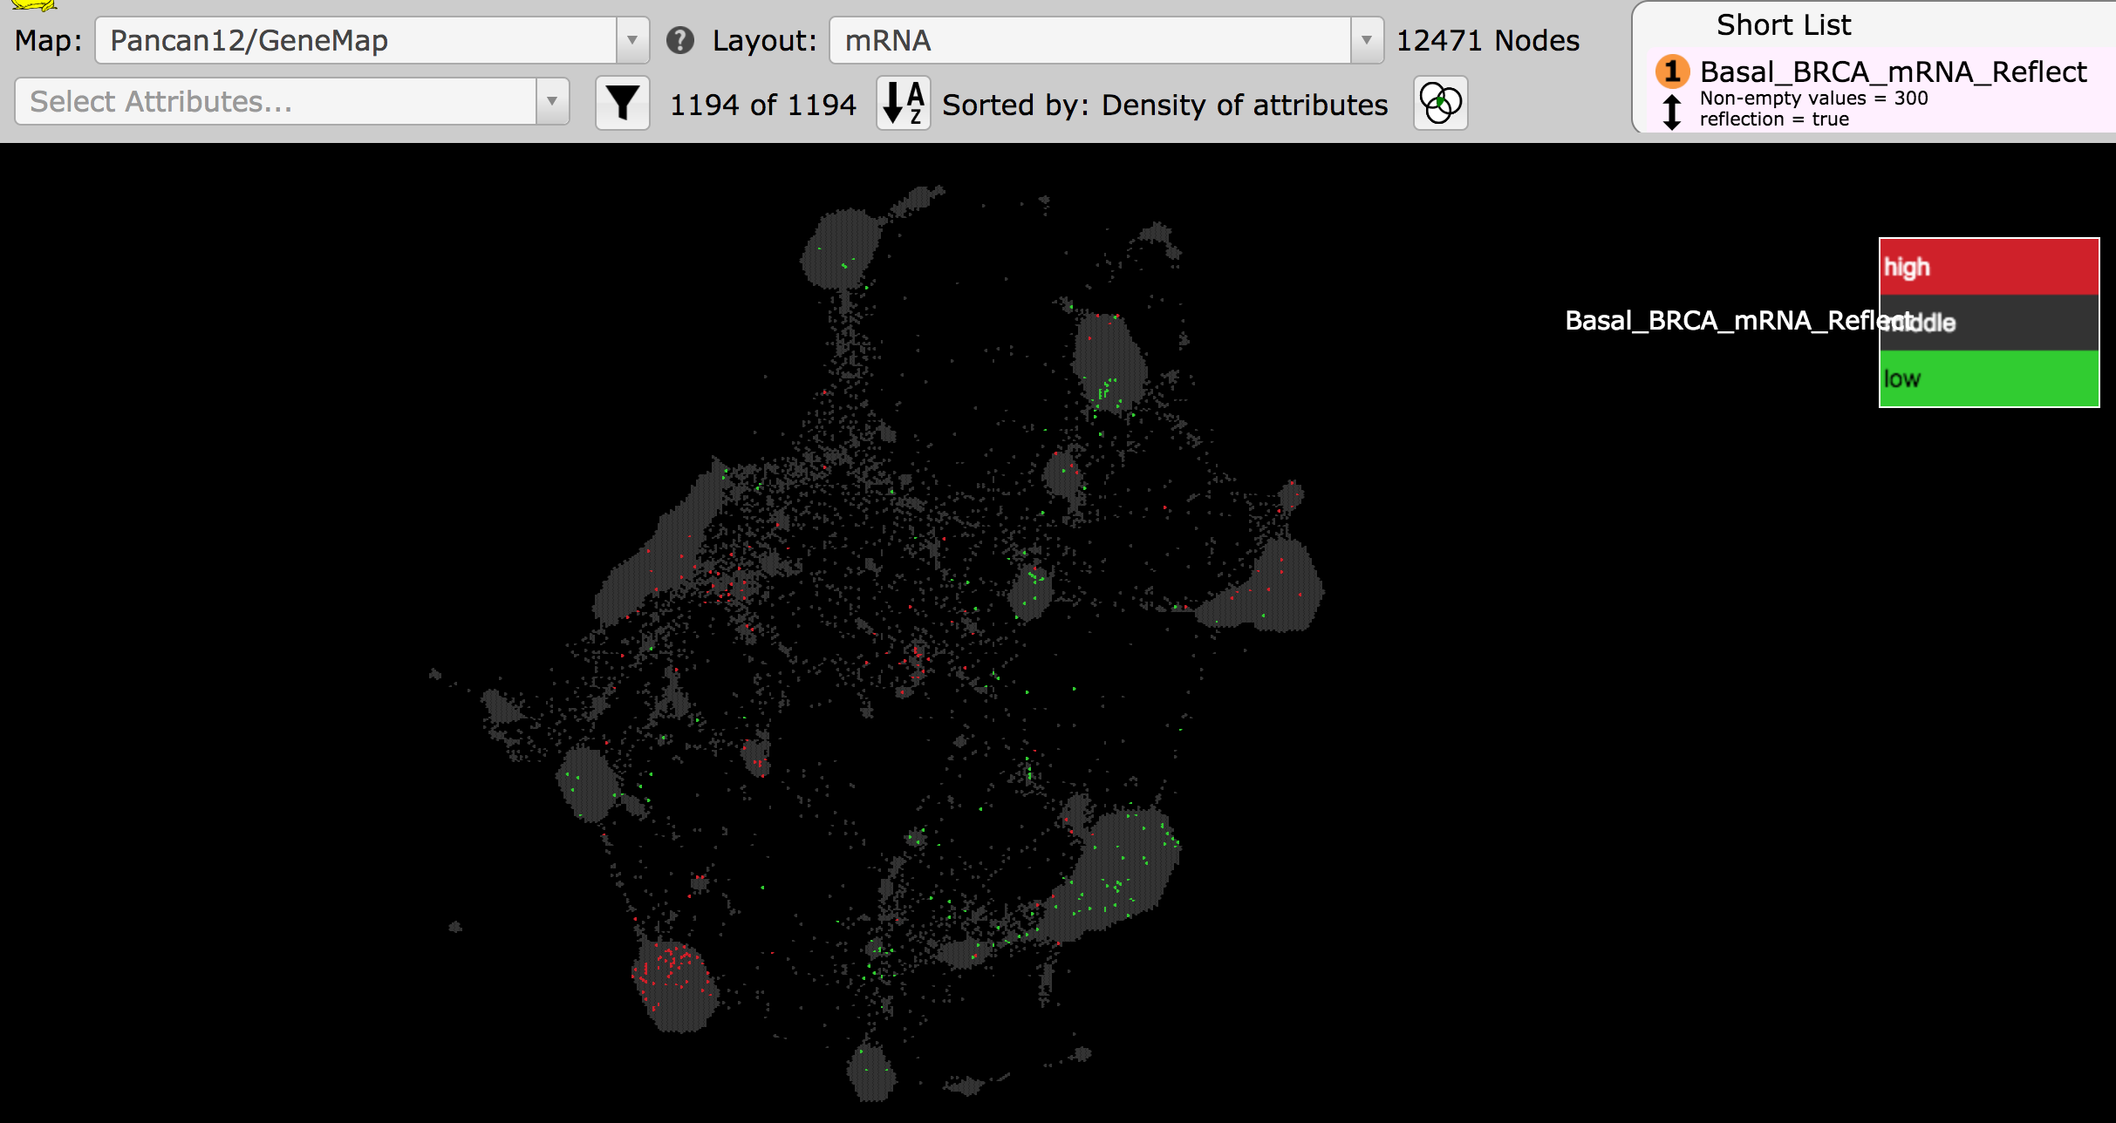Click the up-down move arrow in Short List
2116x1123 pixels.
click(1671, 112)
